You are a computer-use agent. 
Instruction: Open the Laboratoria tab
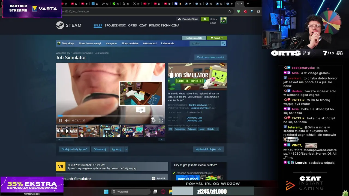(x=167, y=43)
